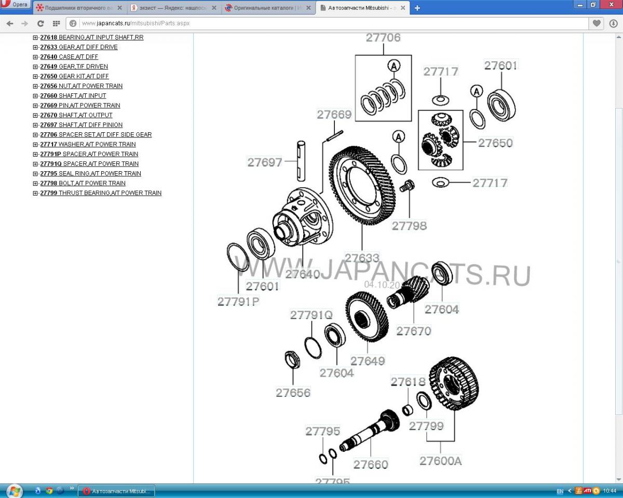Click the 27618 bearing label on diagram

(408, 382)
